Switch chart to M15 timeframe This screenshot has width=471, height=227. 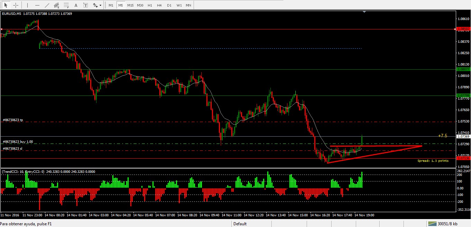[x=130, y=6]
